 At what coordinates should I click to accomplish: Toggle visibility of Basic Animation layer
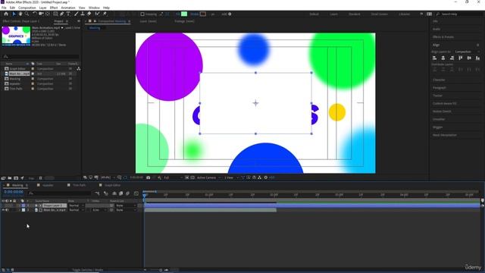pyautogui.click(x=3, y=210)
